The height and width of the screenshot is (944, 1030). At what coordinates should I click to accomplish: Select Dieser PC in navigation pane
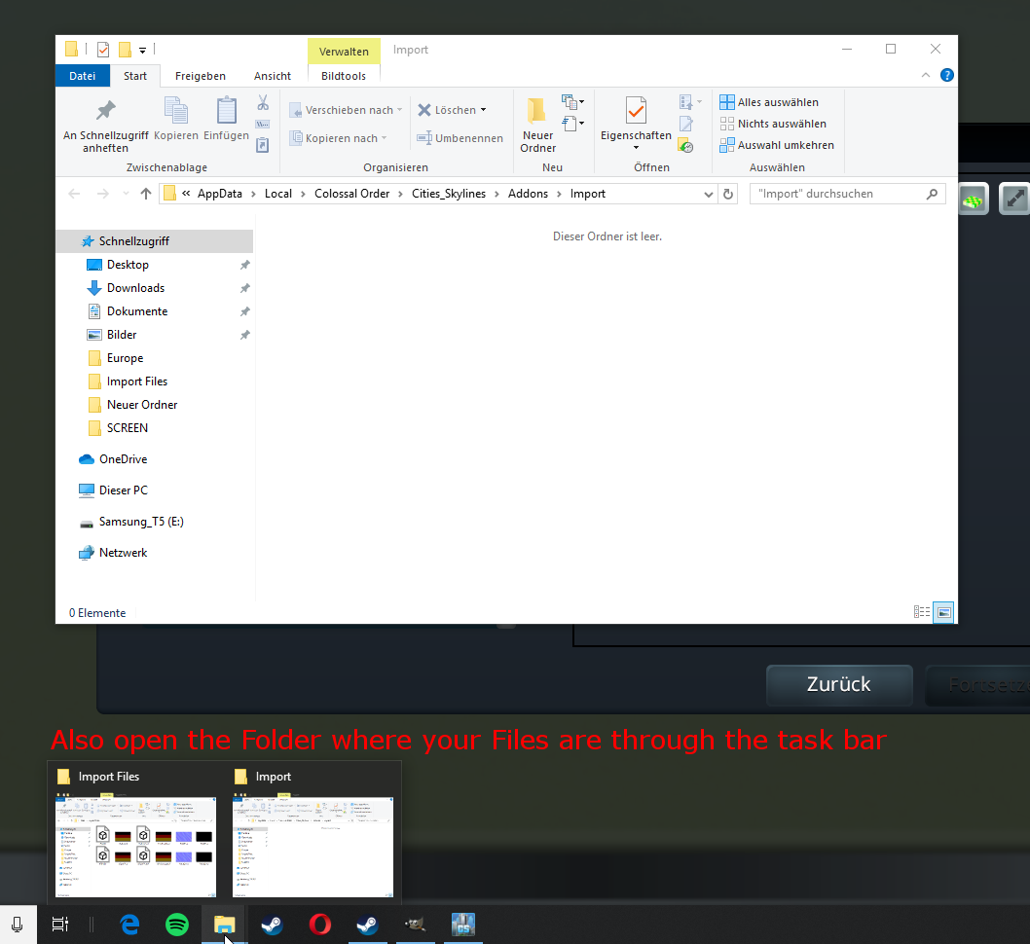coord(124,490)
